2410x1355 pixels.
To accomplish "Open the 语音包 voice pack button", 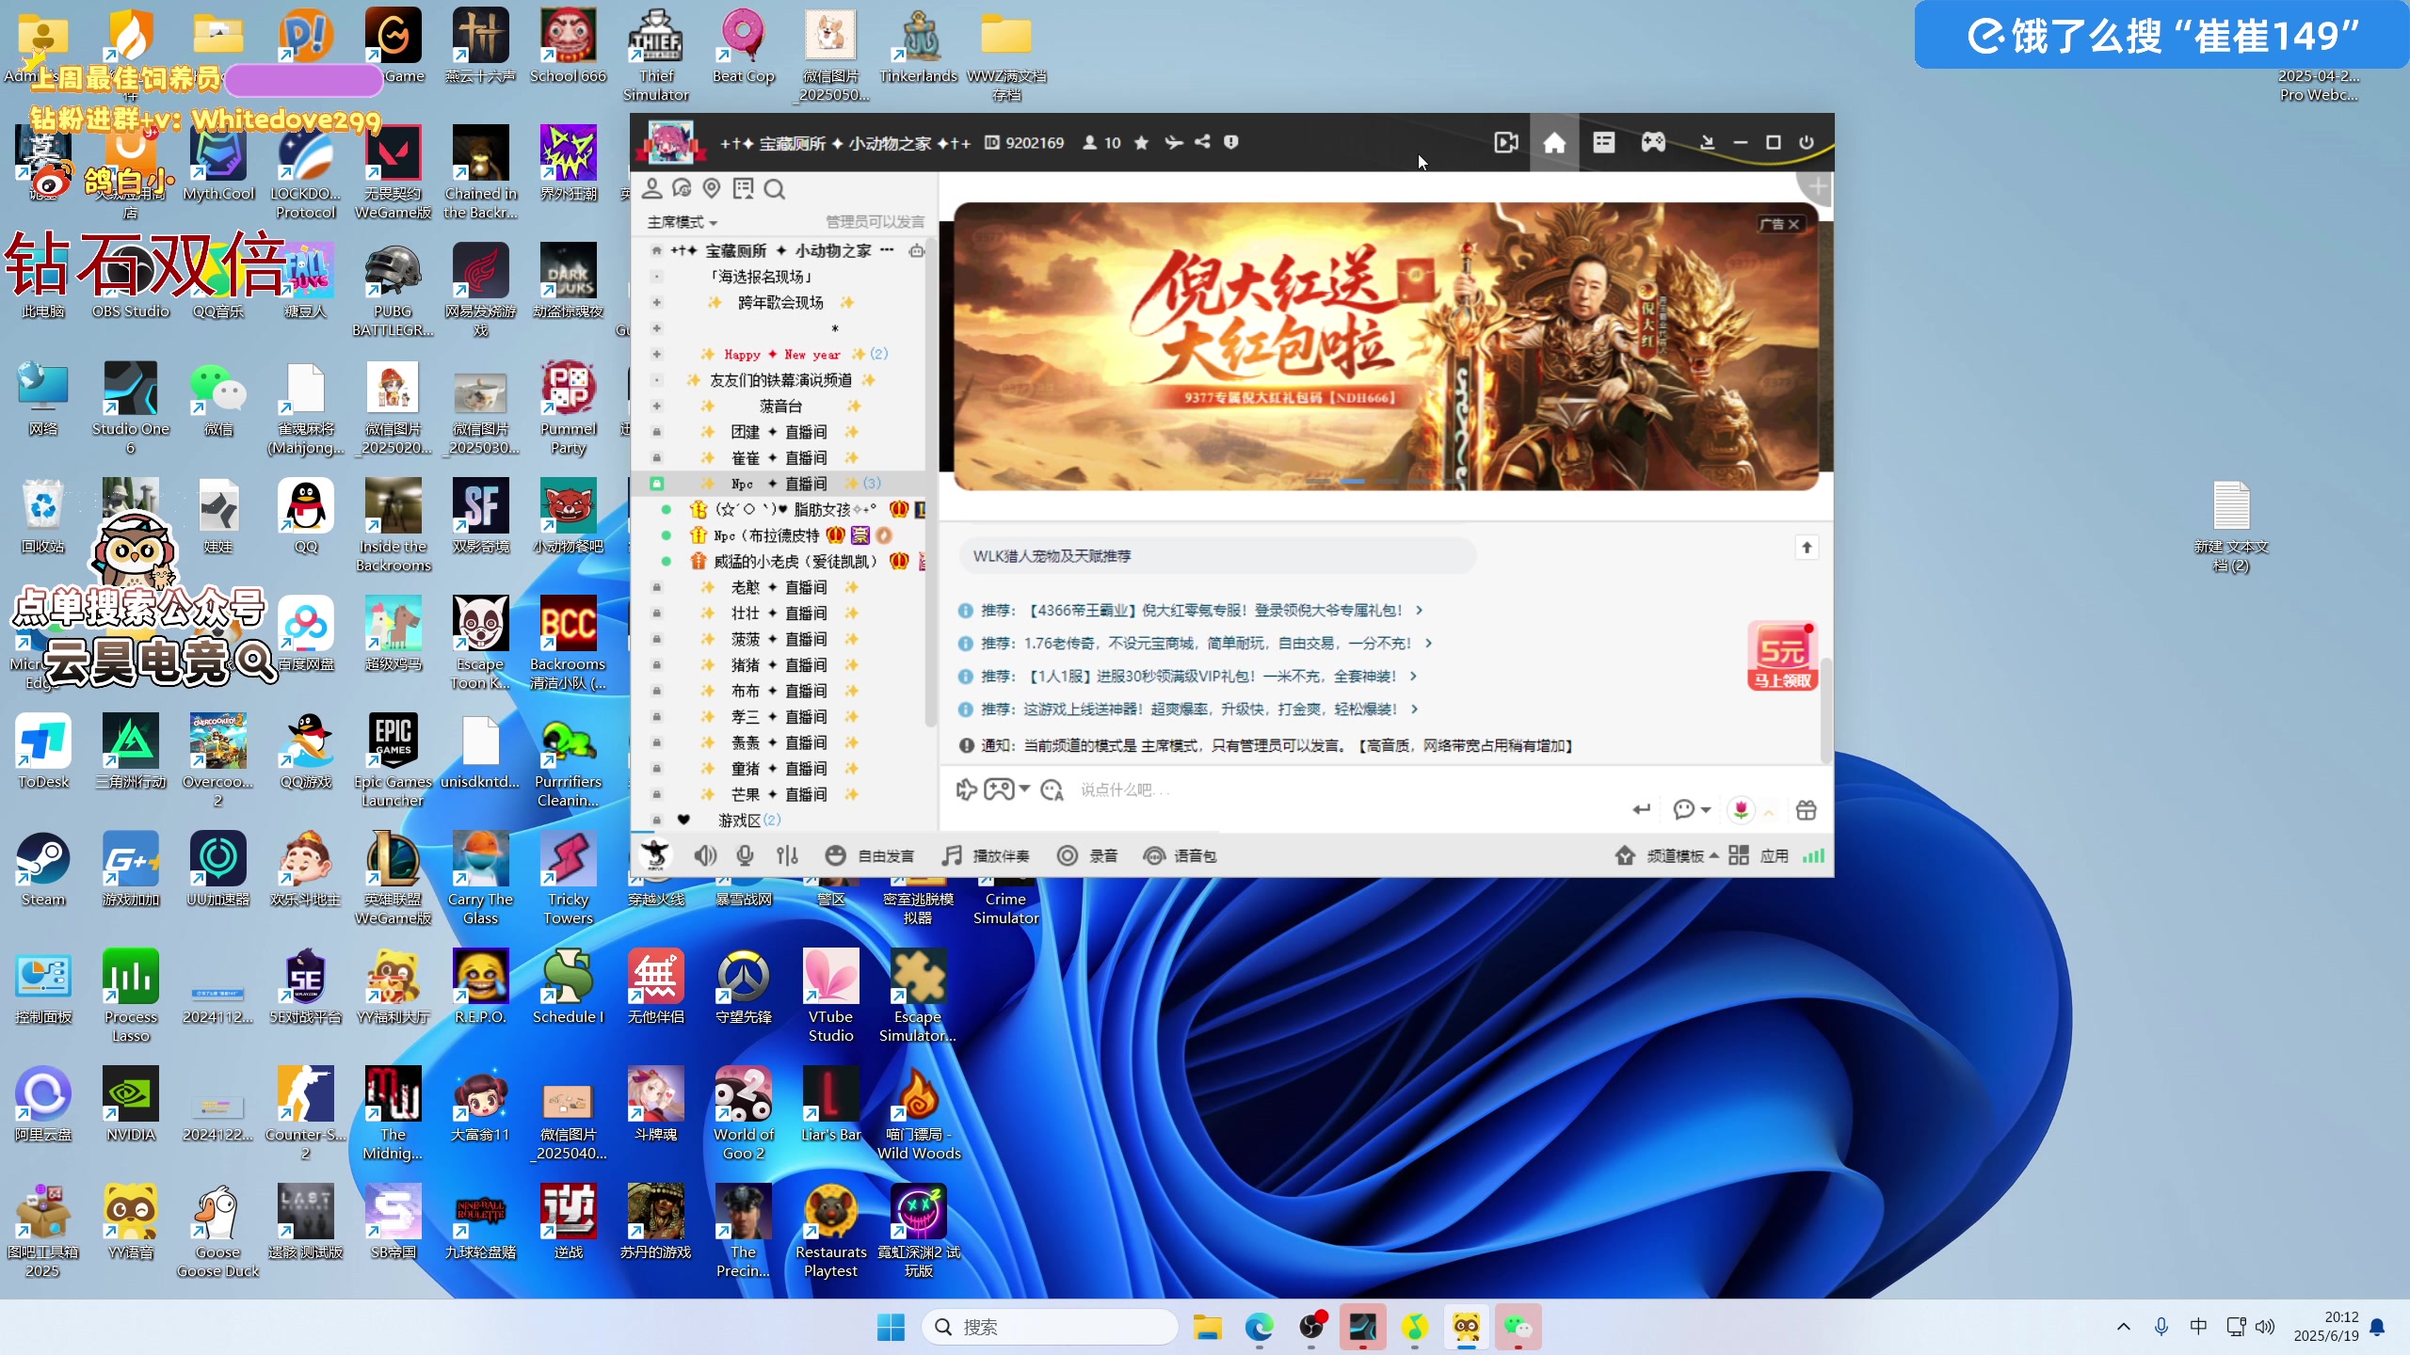I will pyautogui.click(x=1180, y=855).
